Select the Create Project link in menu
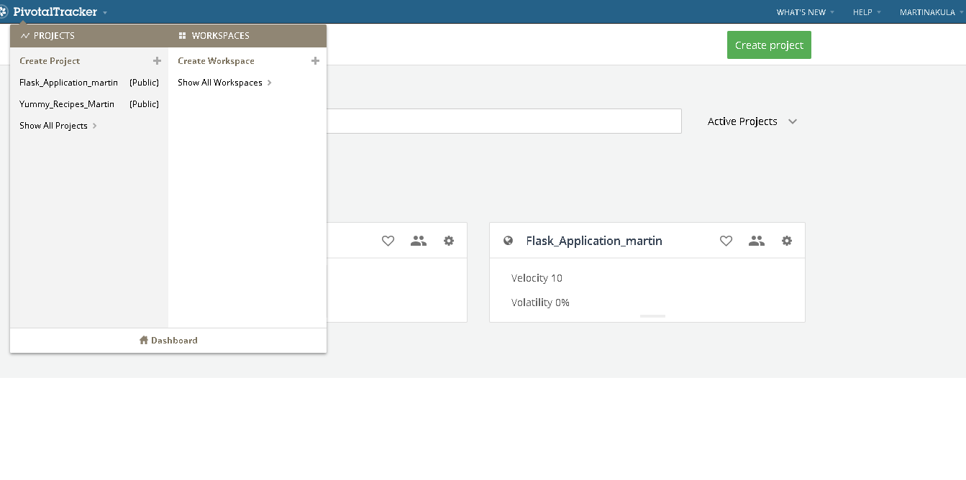Viewport: 966px width, 480px height. [50, 61]
